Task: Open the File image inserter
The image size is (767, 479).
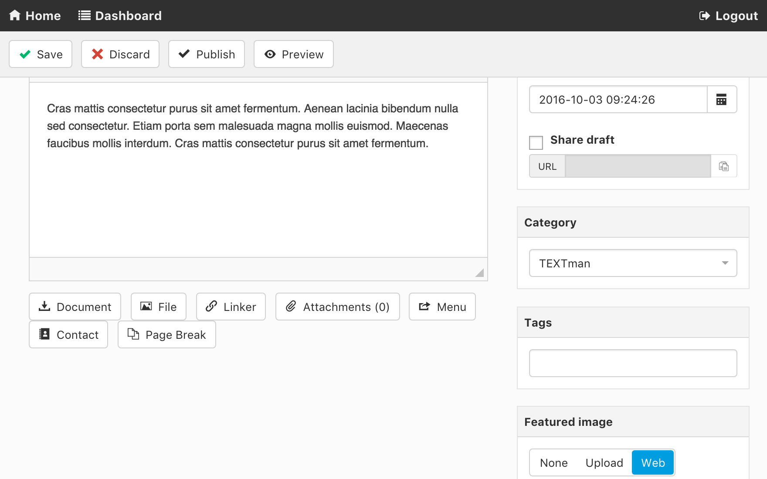Action: click(x=159, y=307)
